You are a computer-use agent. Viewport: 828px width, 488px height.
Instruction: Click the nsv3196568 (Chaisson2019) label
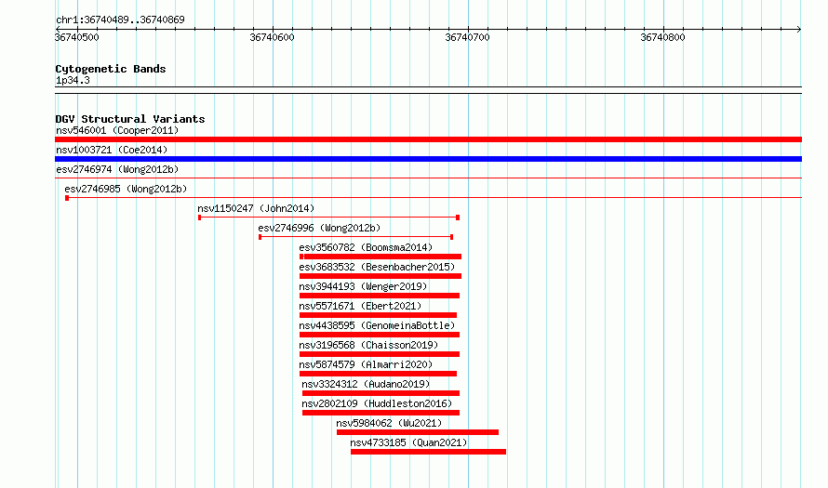pyautogui.click(x=368, y=345)
